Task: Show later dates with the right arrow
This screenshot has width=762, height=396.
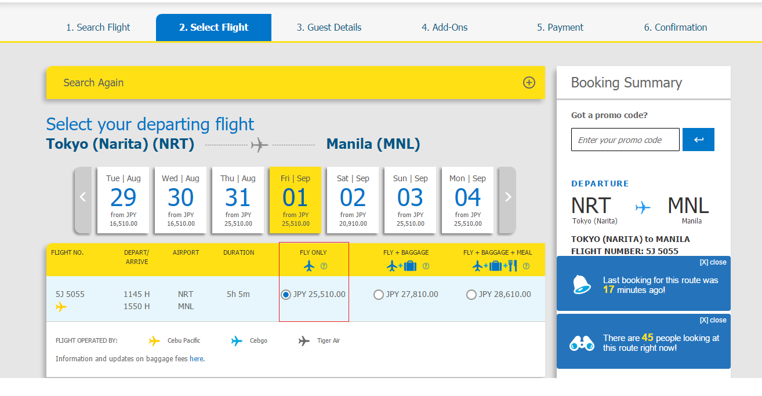Action: [x=508, y=197]
